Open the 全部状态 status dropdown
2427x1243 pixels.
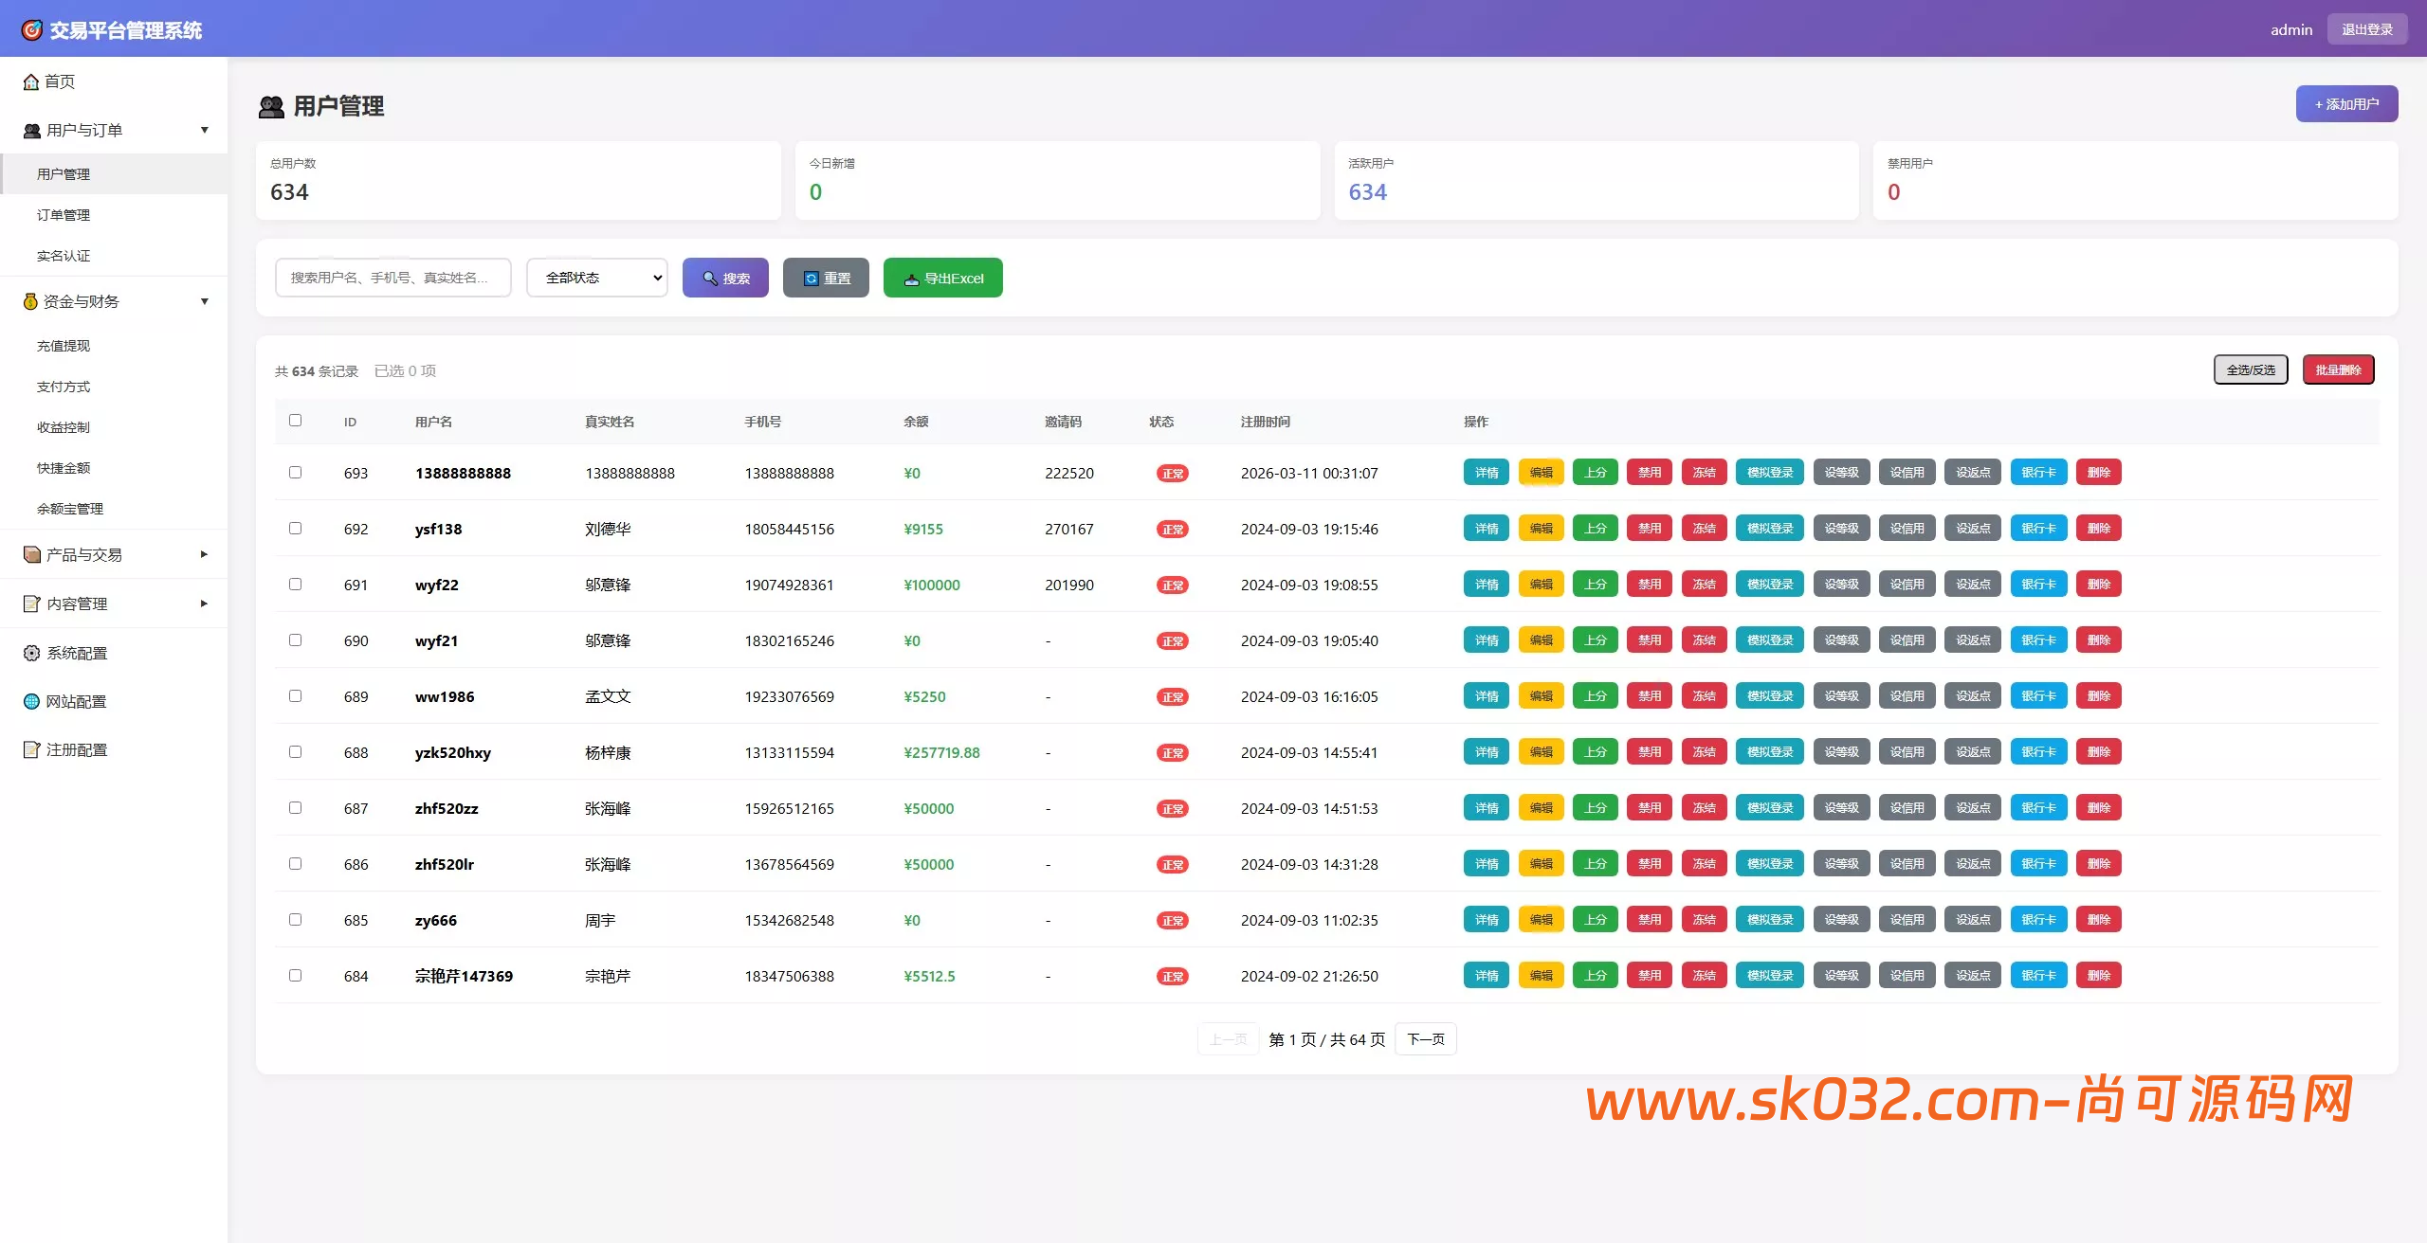597,278
